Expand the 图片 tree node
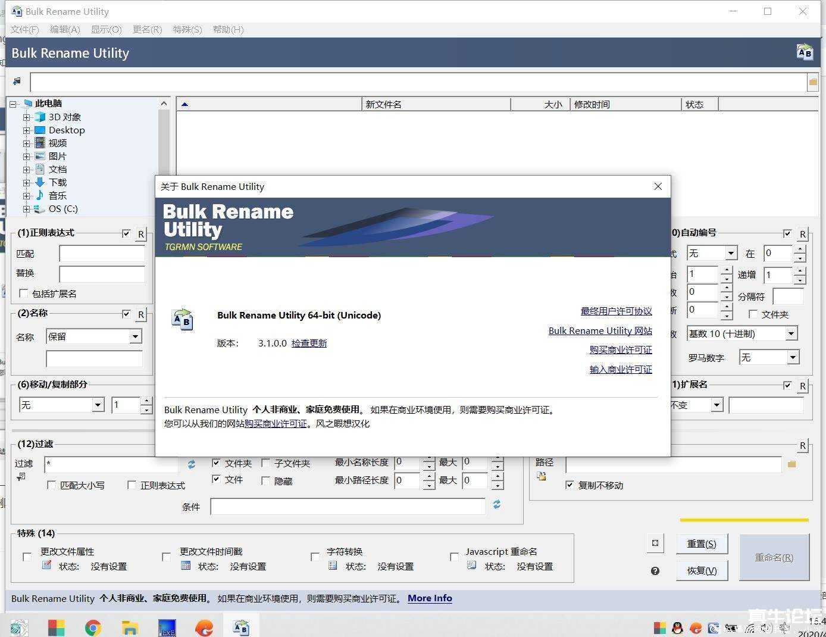 (x=26, y=157)
